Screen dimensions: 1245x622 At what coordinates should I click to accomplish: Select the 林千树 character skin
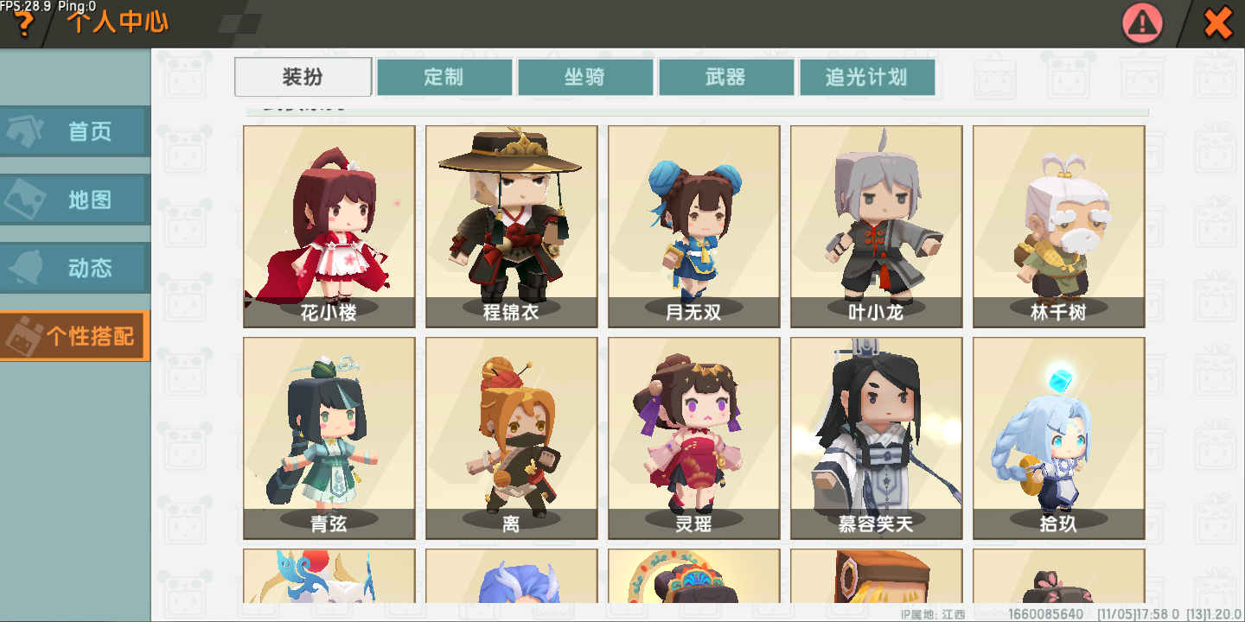(1059, 226)
